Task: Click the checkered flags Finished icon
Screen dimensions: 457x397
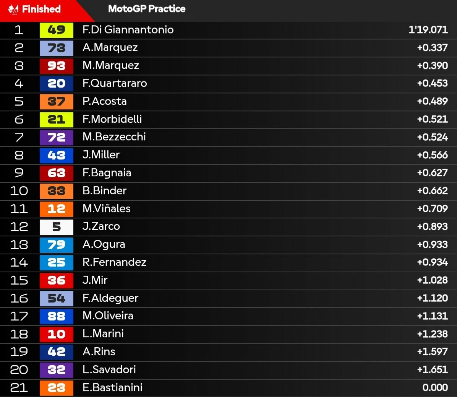Action: [13, 9]
